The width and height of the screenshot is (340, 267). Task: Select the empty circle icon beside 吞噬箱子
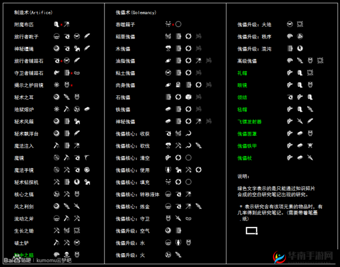coord(178,24)
